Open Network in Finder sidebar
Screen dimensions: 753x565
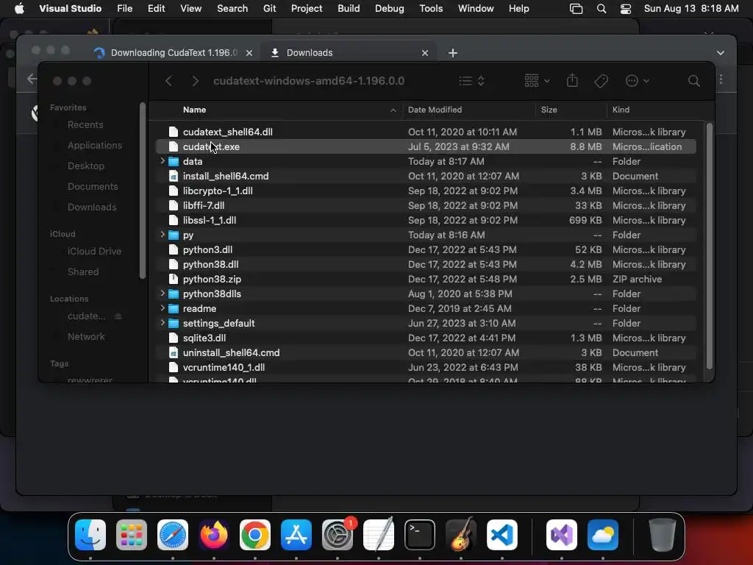[x=86, y=337]
